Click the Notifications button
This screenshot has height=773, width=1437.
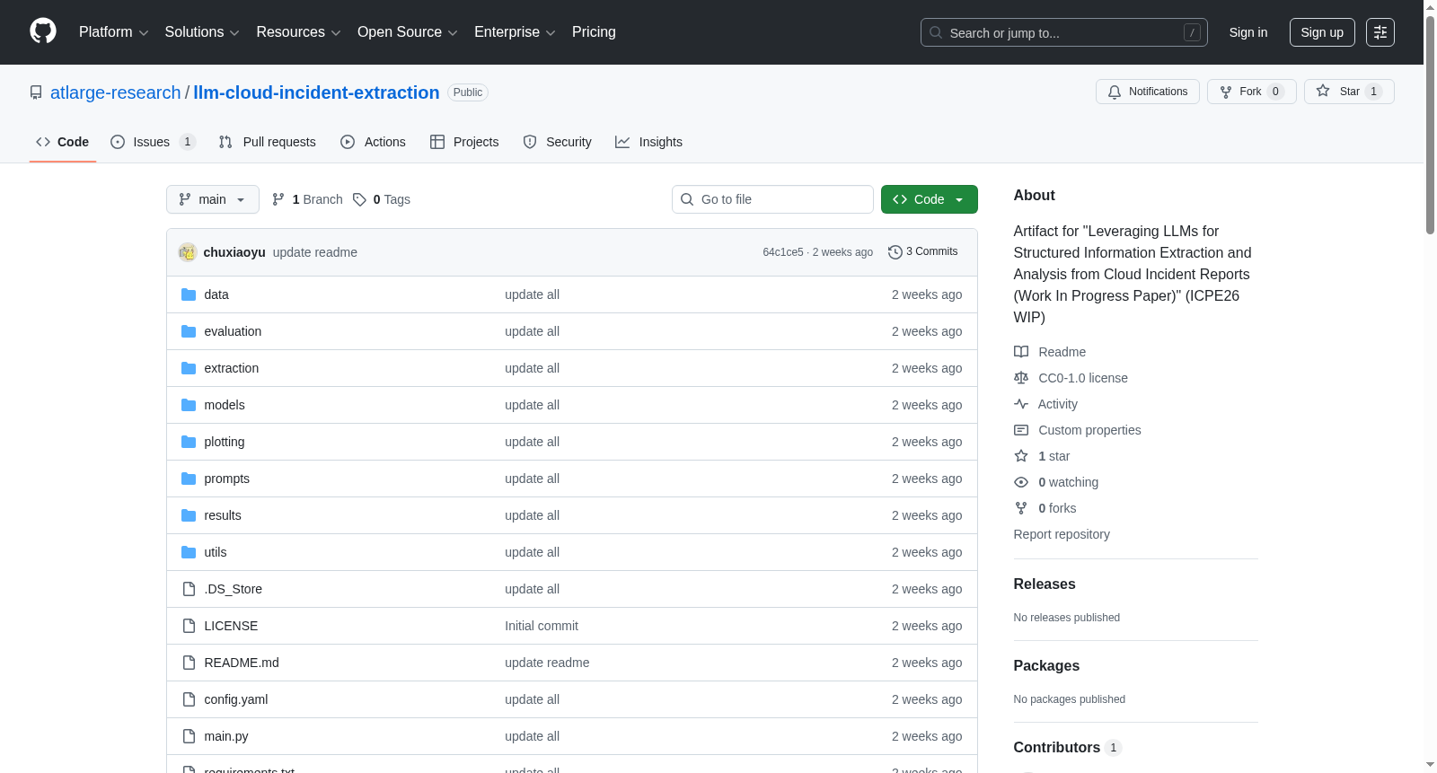(1148, 92)
